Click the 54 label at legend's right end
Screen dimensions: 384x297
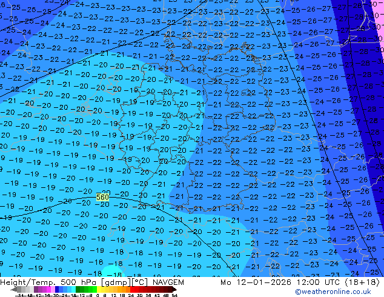[x=174, y=295]
